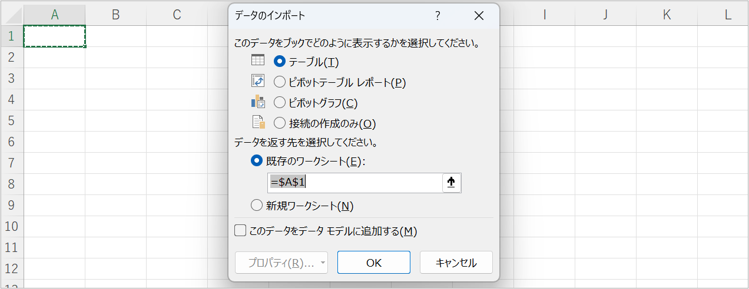Open the プロパティ dropdown button
The height and width of the screenshot is (289, 749).
[x=281, y=263]
